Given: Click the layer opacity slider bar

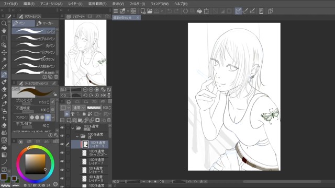Looking at the screenshot, I should [x=94, y=108].
